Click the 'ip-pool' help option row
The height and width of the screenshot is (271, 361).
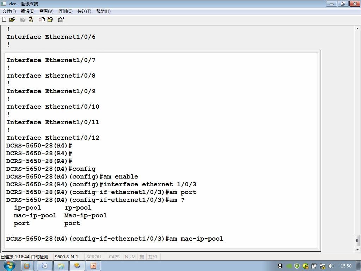pyautogui.click(x=53, y=207)
